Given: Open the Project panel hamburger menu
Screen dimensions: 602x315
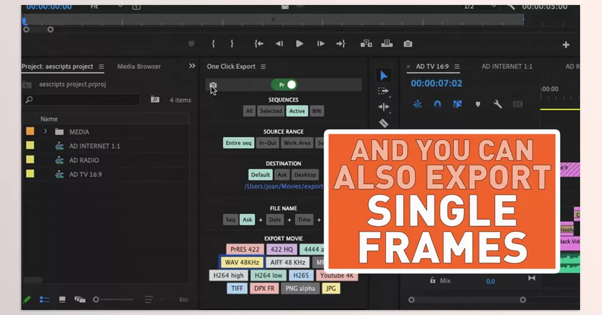Looking at the screenshot, I should coord(102,66).
